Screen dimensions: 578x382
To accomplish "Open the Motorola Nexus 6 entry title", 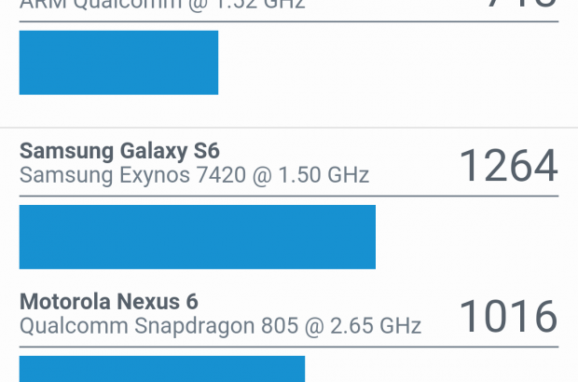I will [108, 302].
